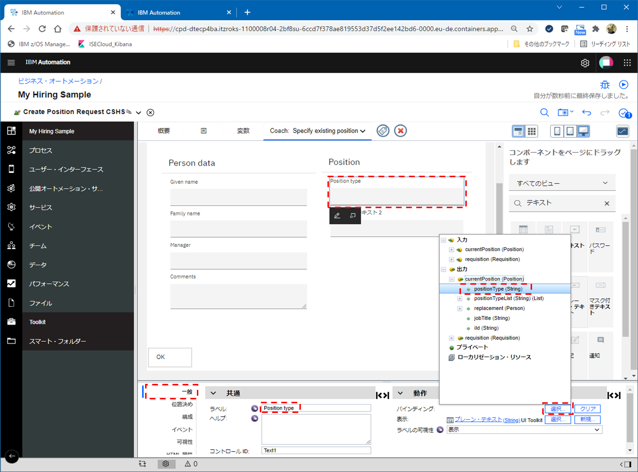Viewport: 638px width, 472px height.
Task: Select ローカリゼーション・リソース tree item
Action: tap(494, 357)
